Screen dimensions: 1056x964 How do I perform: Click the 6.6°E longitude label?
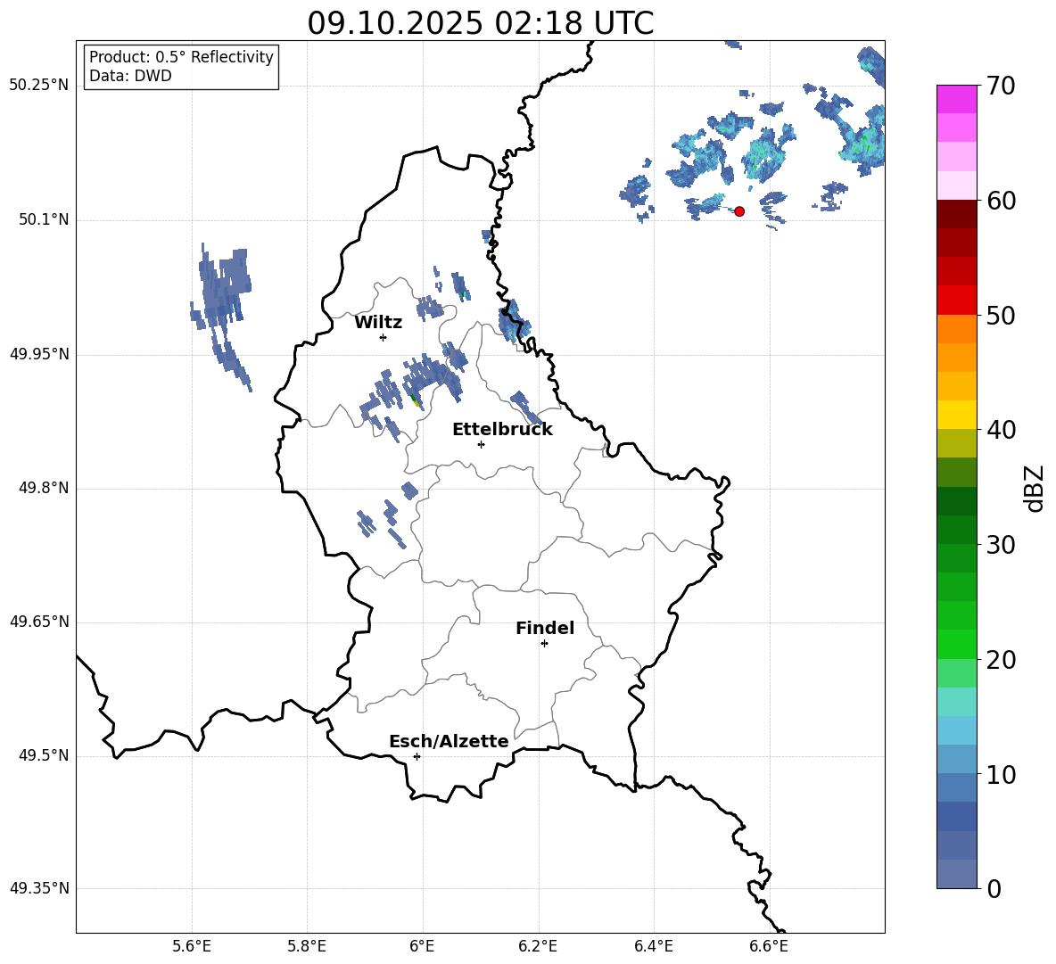click(x=769, y=947)
